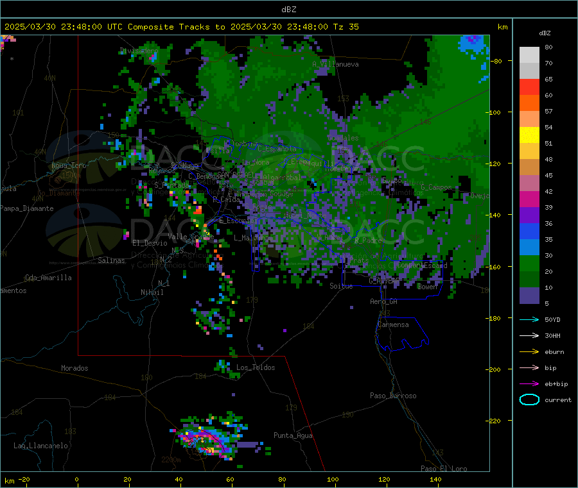The image size is (578, 488).
Task: Click the 'El_Desvio' map label
Action: coord(150,243)
